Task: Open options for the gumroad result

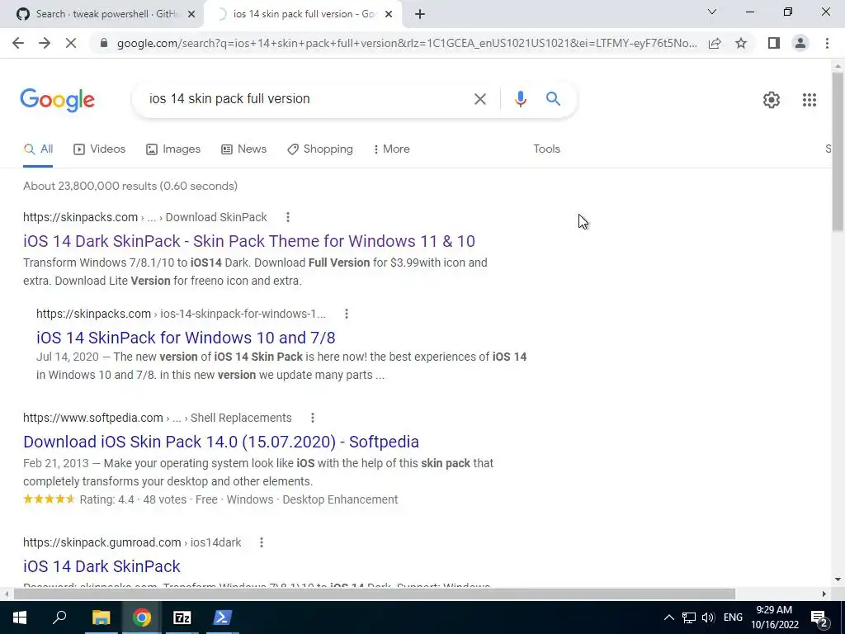Action: coord(262,542)
